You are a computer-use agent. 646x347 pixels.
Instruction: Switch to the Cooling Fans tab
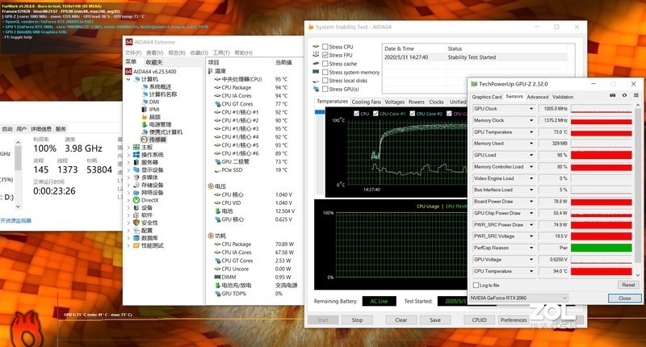coord(366,102)
